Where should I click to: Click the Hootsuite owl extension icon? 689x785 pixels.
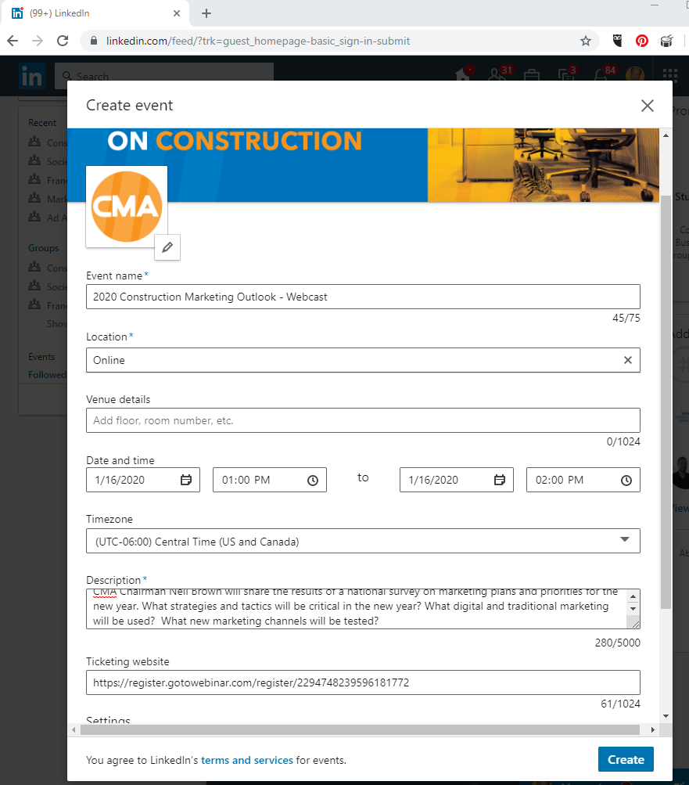618,41
